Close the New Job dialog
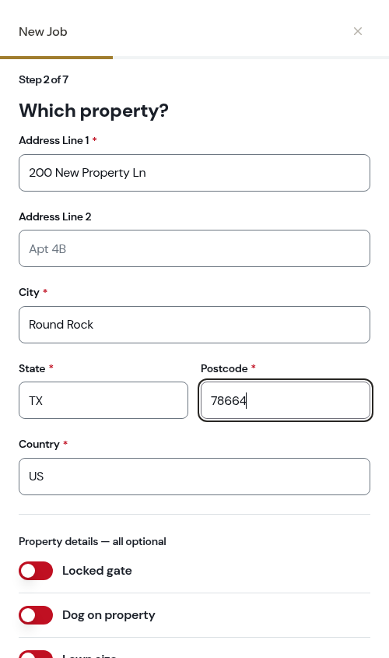389x658 pixels. point(358,31)
